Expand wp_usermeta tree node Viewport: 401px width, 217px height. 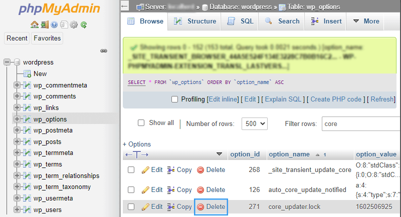(x=17, y=198)
